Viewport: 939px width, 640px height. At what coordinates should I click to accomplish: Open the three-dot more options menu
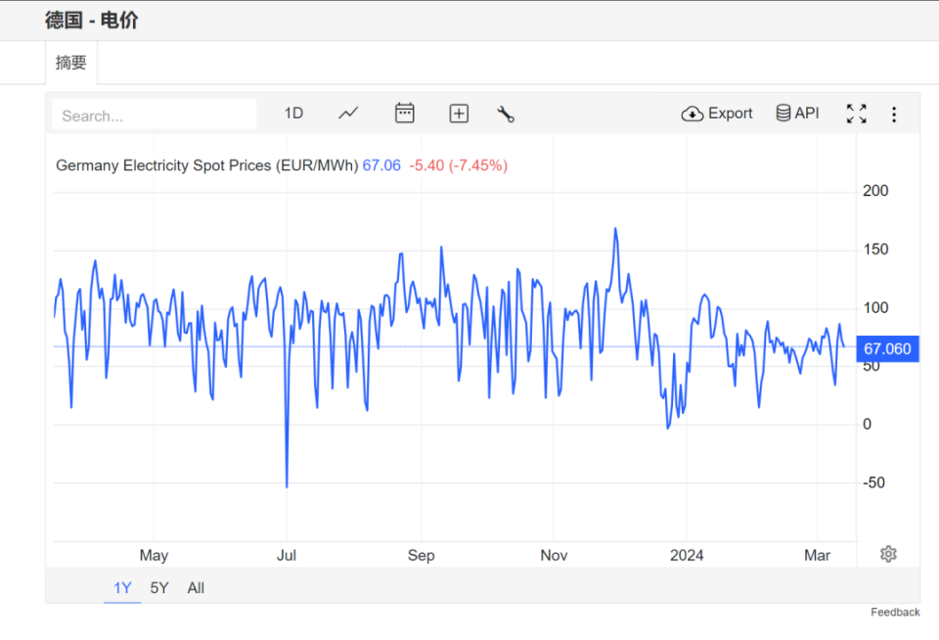click(894, 114)
